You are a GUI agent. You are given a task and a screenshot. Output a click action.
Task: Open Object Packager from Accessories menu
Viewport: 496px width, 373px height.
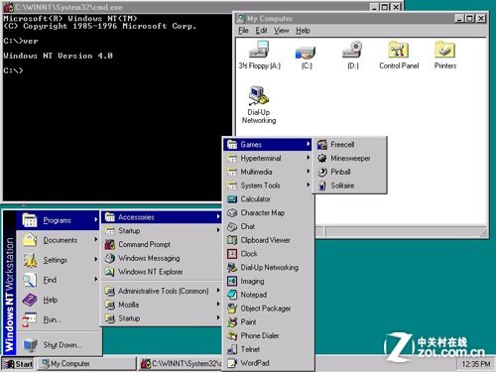pos(268,309)
